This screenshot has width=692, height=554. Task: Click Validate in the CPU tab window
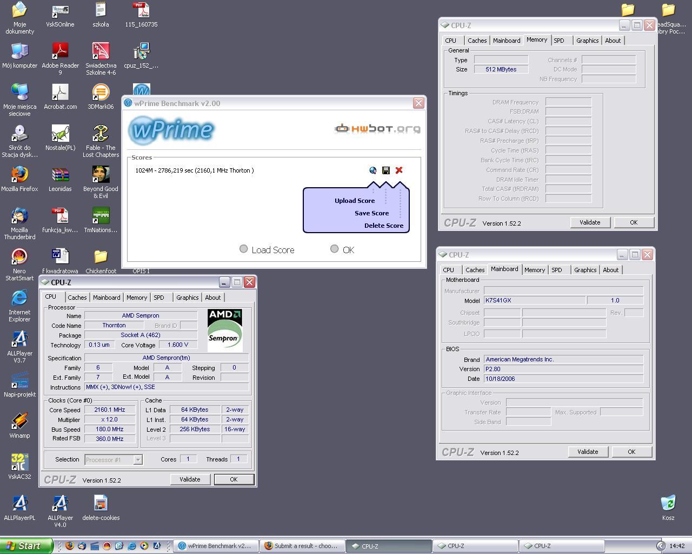click(190, 479)
